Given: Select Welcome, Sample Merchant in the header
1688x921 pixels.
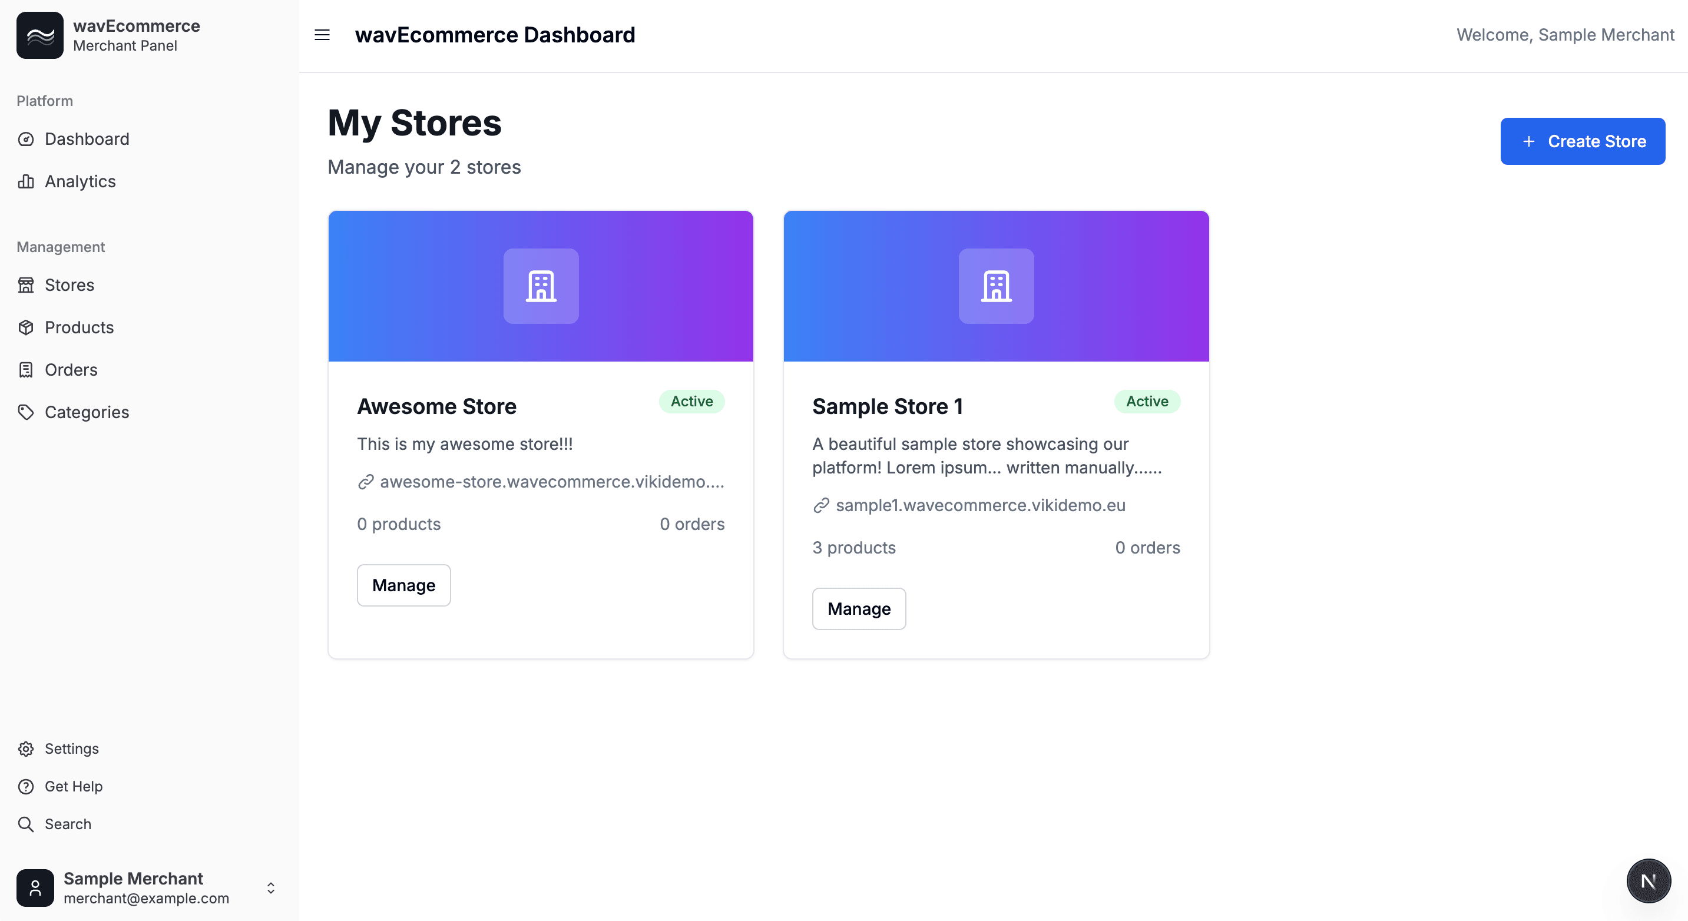Looking at the screenshot, I should point(1565,35).
